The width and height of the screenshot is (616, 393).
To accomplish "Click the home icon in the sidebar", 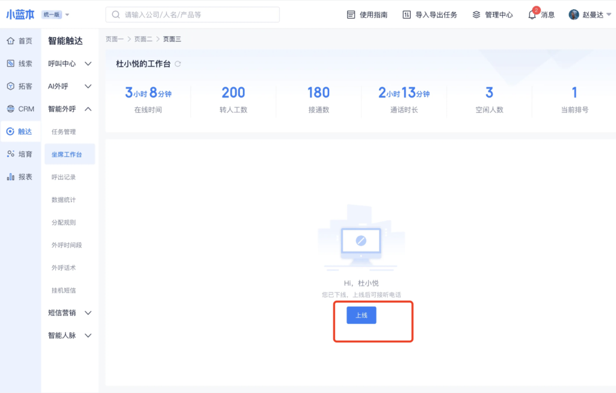I will [10, 41].
